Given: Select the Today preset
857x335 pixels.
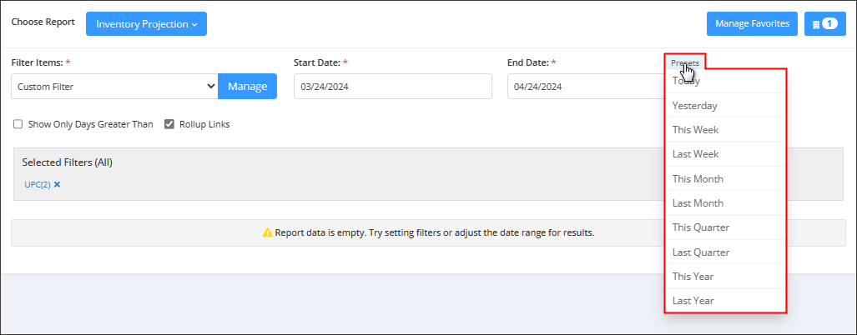Looking at the screenshot, I should click(x=725, y=81).
